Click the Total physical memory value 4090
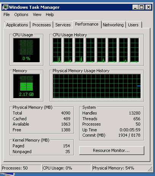This screenshot has width=155, height=176. pyautogui.click(x=66, y=113)
